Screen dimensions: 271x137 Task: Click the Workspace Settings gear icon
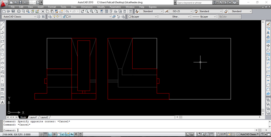click(x=39, y=17)
